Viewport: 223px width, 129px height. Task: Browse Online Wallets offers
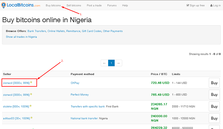pos(56,31)
